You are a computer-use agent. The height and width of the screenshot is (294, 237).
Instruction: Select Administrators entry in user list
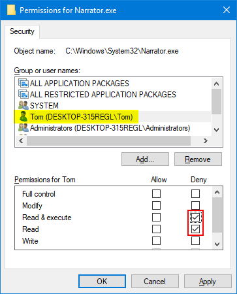pyautogui.click(x=104, y=128)
